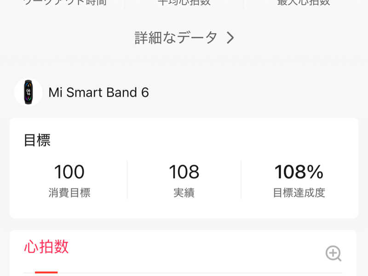Tap the divider between 実績 and 目標達成度
This screenshot has width=368, height=276.
pyautogui.click(x=241, y=179)
